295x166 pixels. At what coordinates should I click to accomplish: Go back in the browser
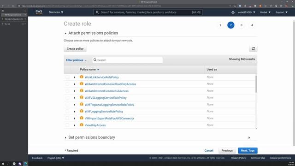point(3,6)
